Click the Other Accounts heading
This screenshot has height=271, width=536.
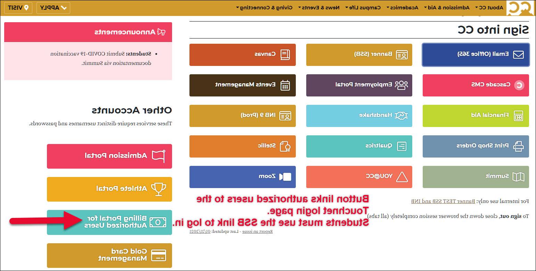pyautogui.click(x=132, y=111)
